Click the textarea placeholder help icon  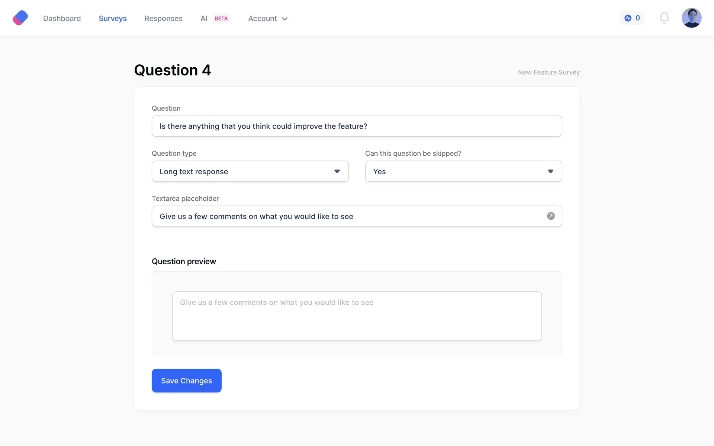pyautogui.click(x=551, y=216)
